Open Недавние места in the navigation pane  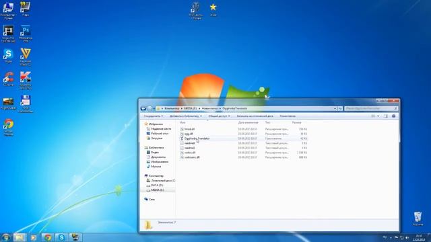click(159, 128)
